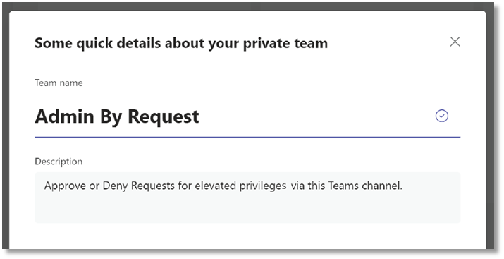This screenshot has height=259, width=504.
Task: Click the purple underline beneath the team name
Action: (247, 138)
